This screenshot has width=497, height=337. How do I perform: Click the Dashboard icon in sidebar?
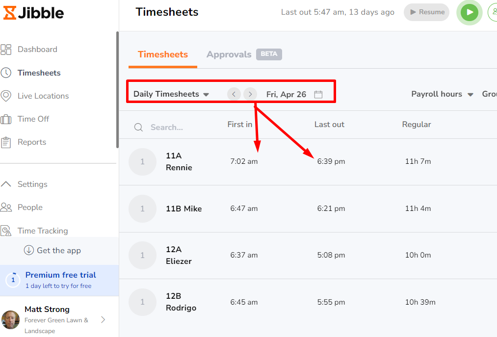[6, 50]
